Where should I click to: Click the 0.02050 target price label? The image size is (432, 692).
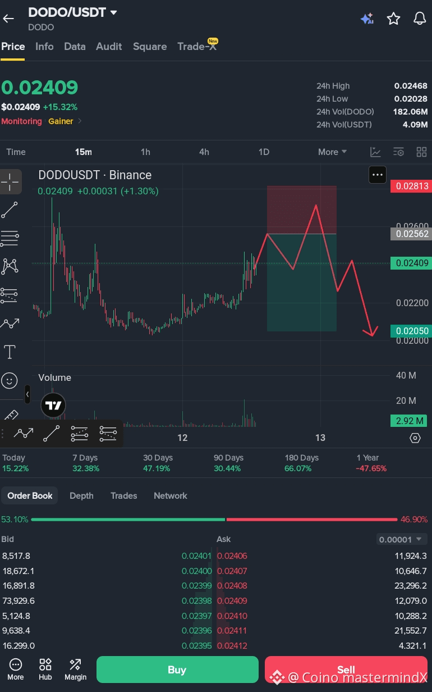point(411,331)
